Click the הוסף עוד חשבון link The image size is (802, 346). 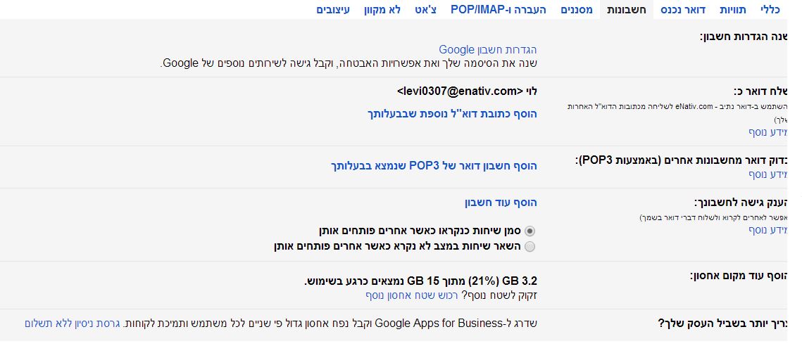[500, 203]
